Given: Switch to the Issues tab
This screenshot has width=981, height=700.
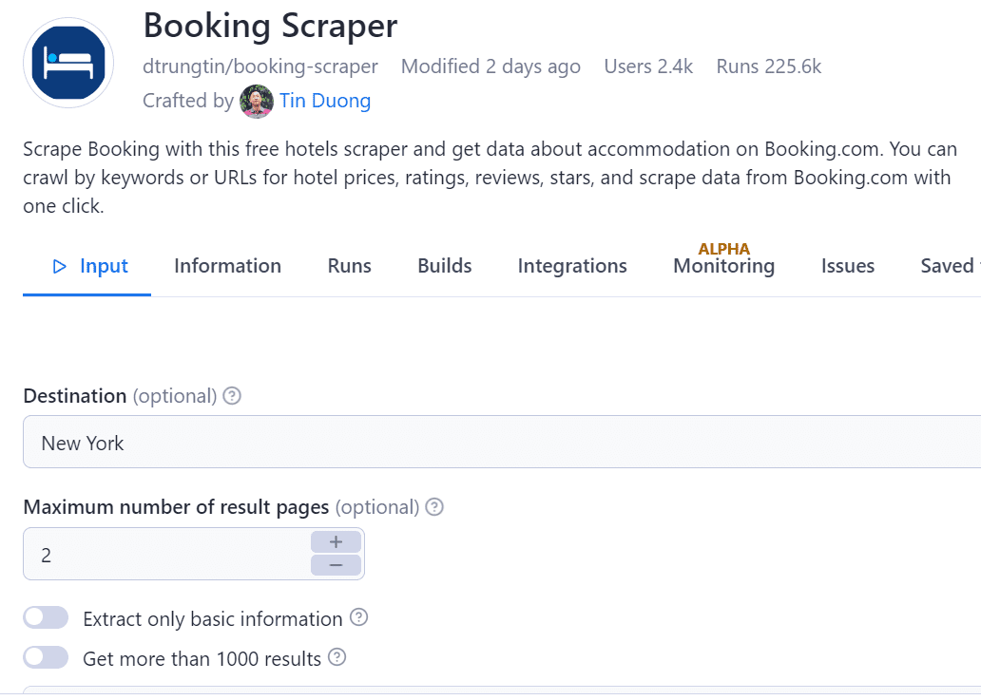Looking at the screenshot, I should click(848, 266).
